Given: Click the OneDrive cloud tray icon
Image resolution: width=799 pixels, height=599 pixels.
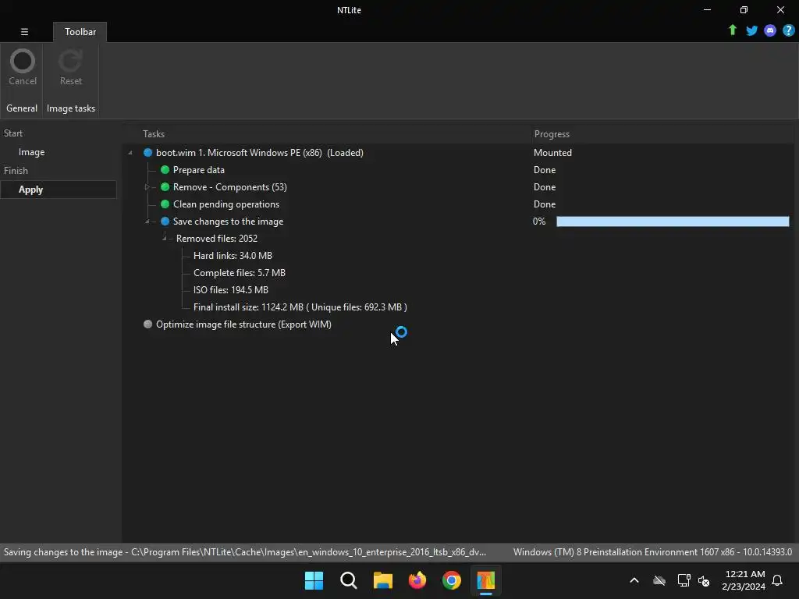Looking at the screenshot, I should tap(659, 580).
